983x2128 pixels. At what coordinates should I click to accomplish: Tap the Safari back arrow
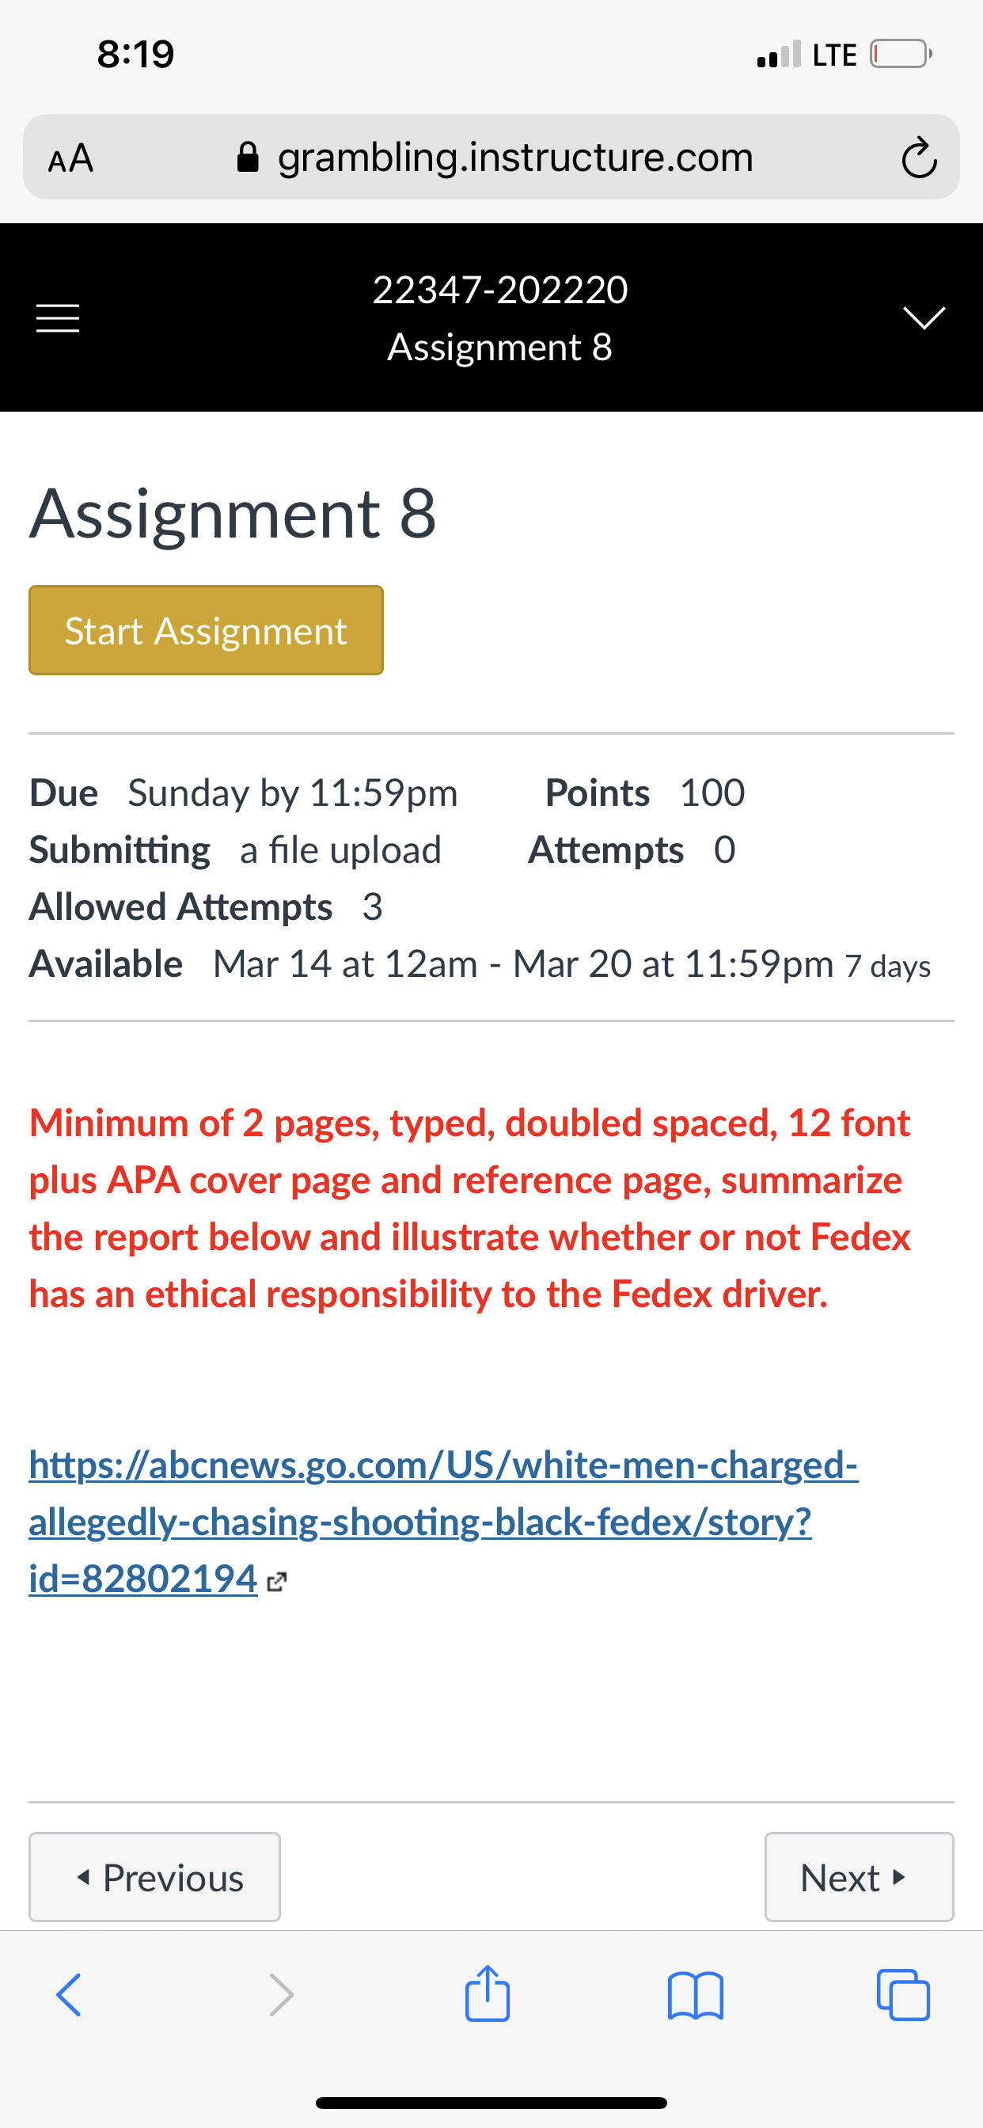click(69, 1995)
